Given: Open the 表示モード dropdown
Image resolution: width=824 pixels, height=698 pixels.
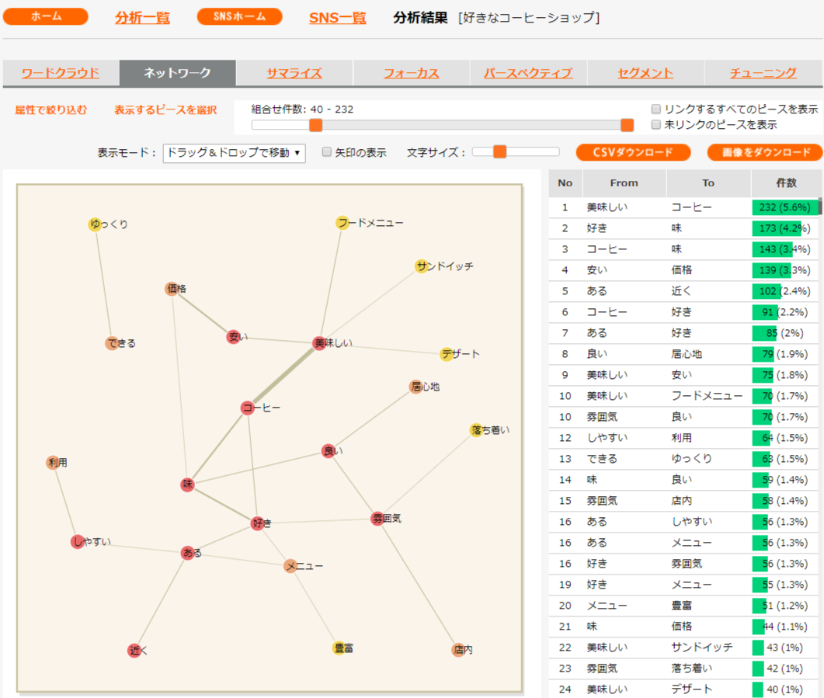Looking at the screenshot, I should (234, 152).
